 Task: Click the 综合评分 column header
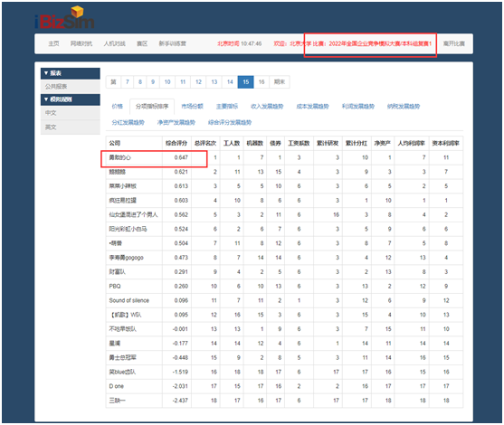(x=176, y=143)
